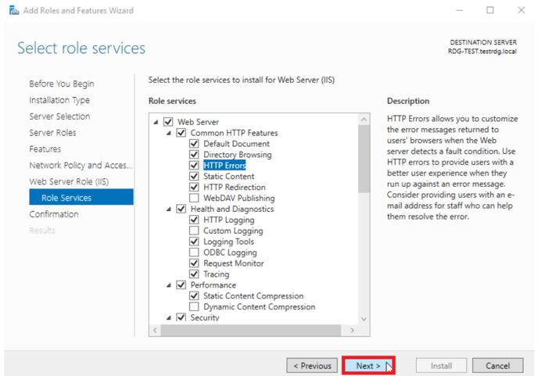Click the scroll right arrow under role services
This screenshot has width=538, height=376.
(x=352, y=330)
